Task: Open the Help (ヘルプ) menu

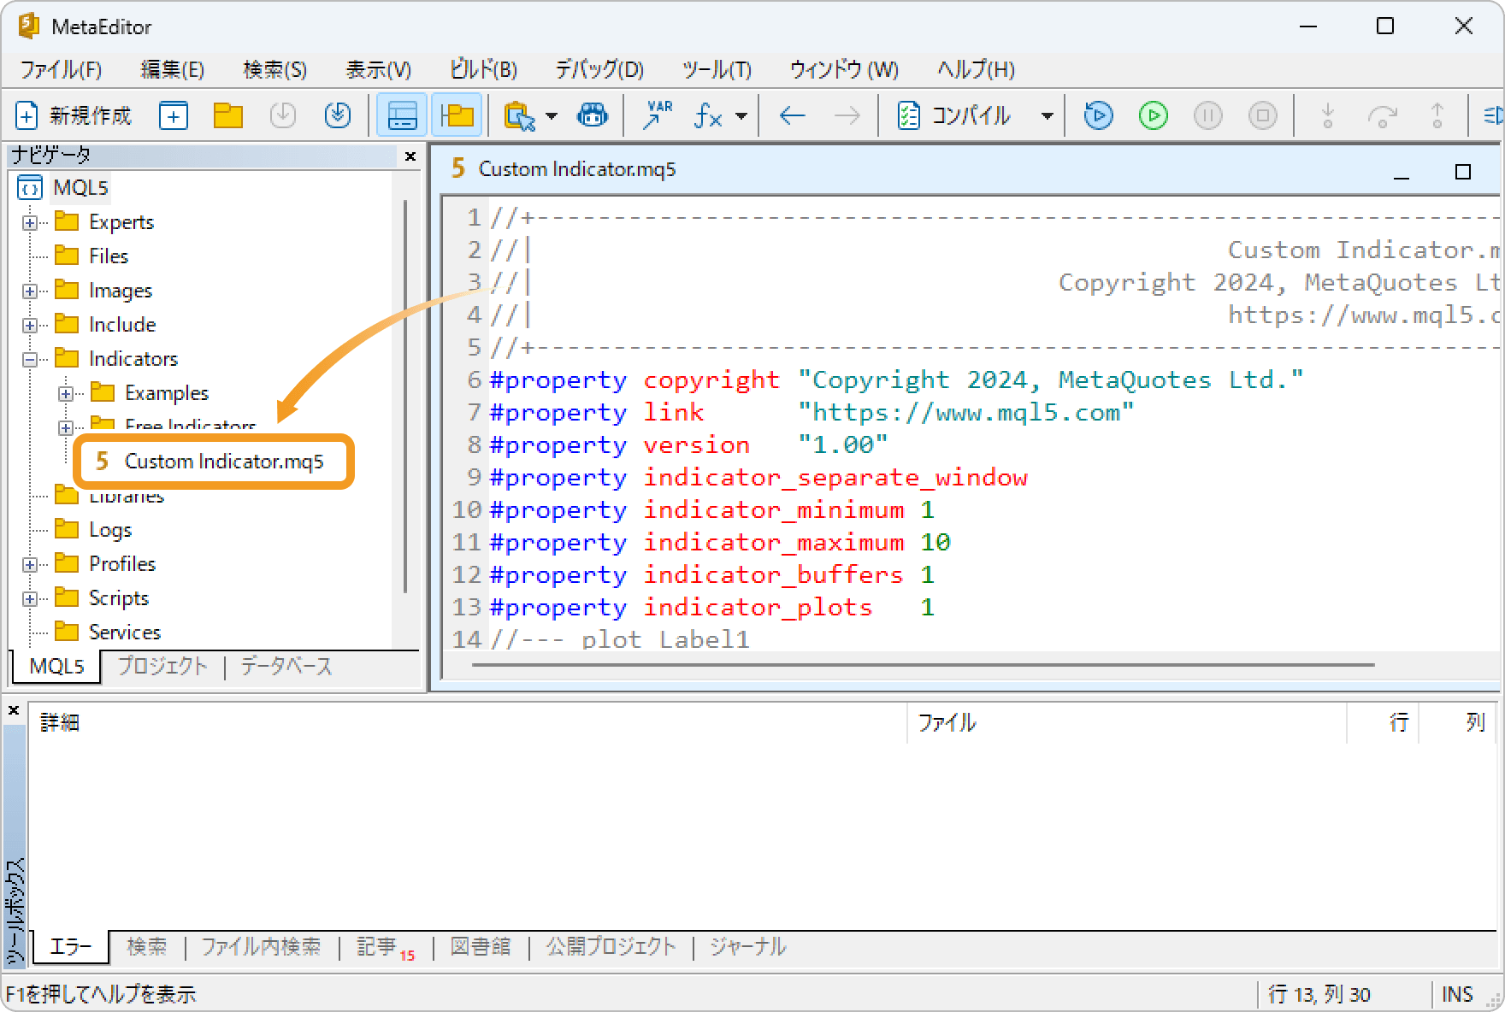Action: 976,69
